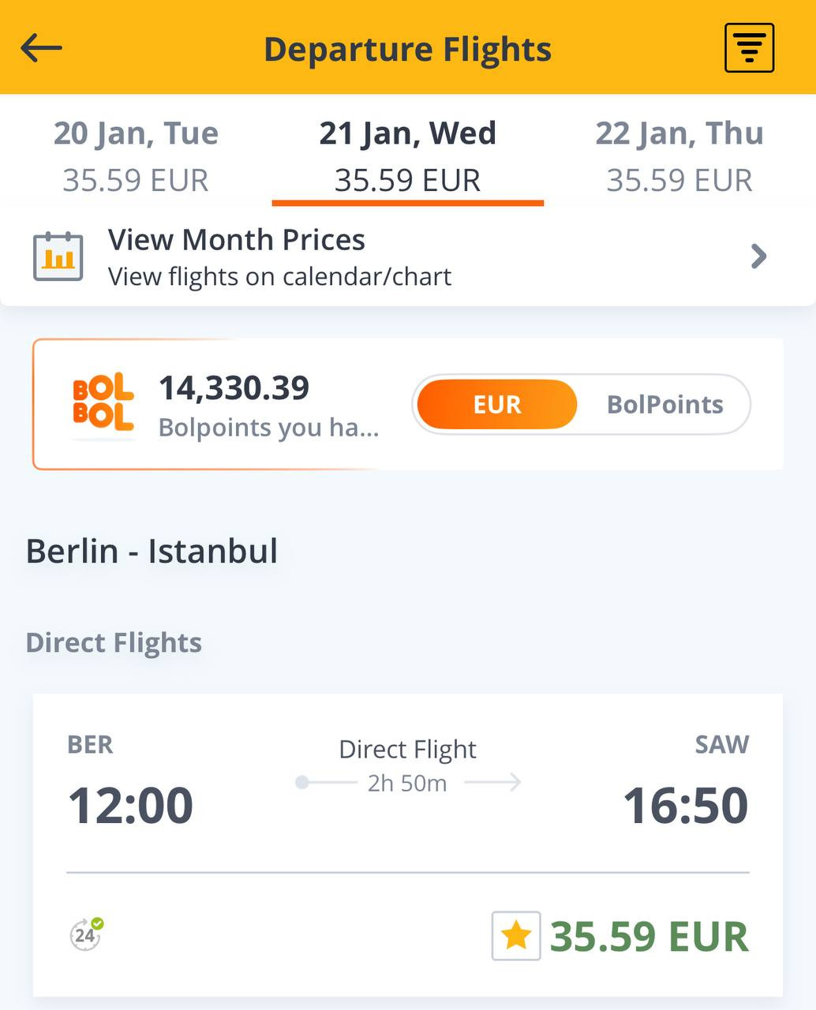Tap the back arrow icon

coord(41,48)
